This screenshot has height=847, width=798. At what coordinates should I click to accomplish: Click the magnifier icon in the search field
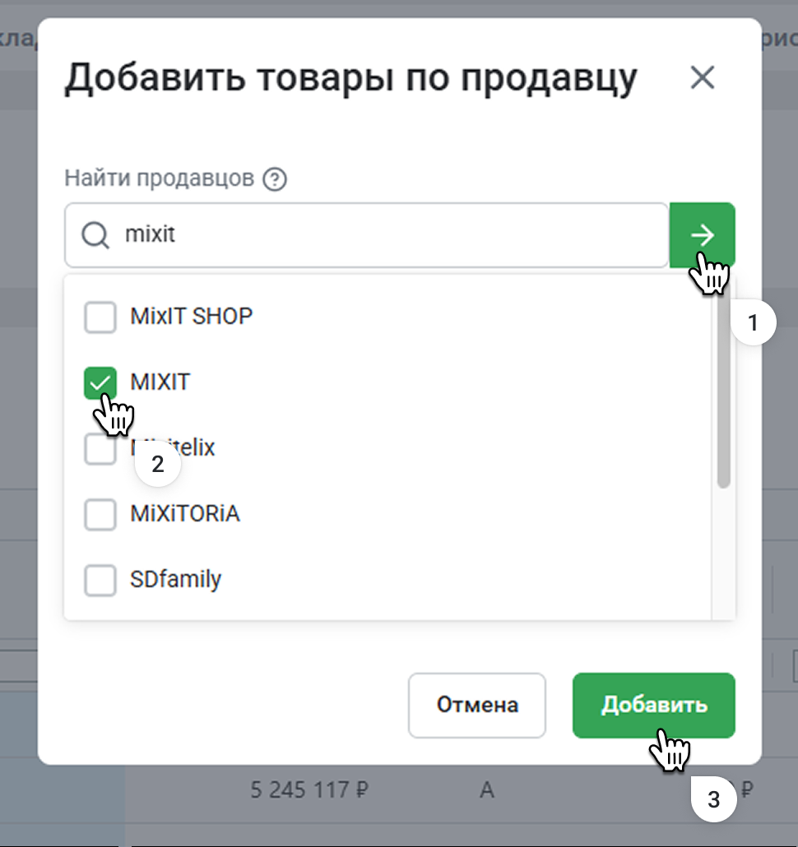[x=95, y=236]
